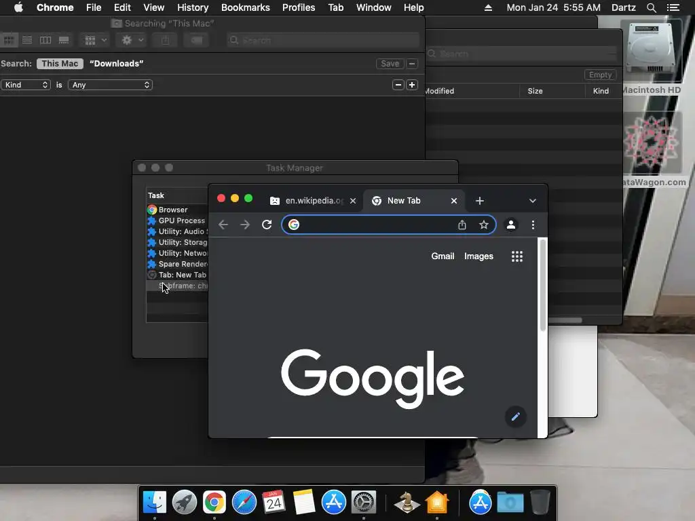
Task: Reload the New Tab page
Action: [x=266, y=225]
